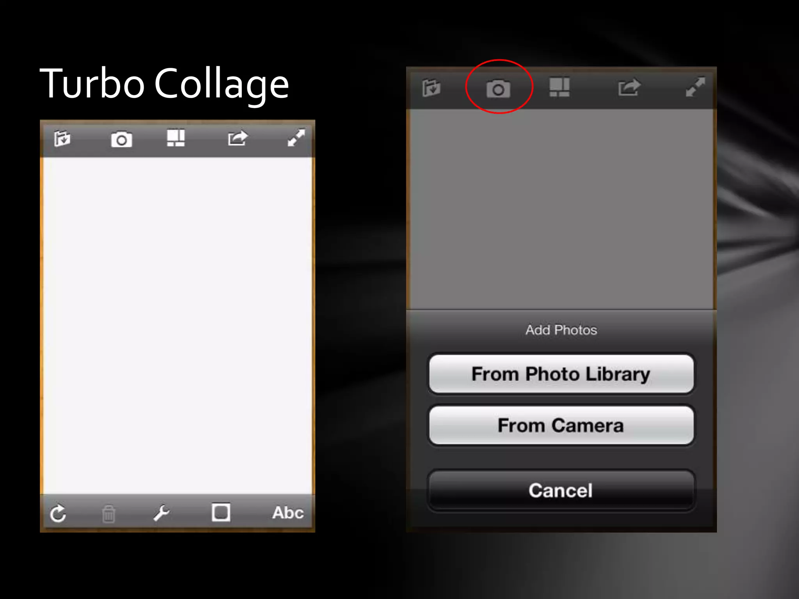The height and width of the screenshot is (599, 799).
Task: Click the folder save icon in the right screenshot
Action: 431,87
